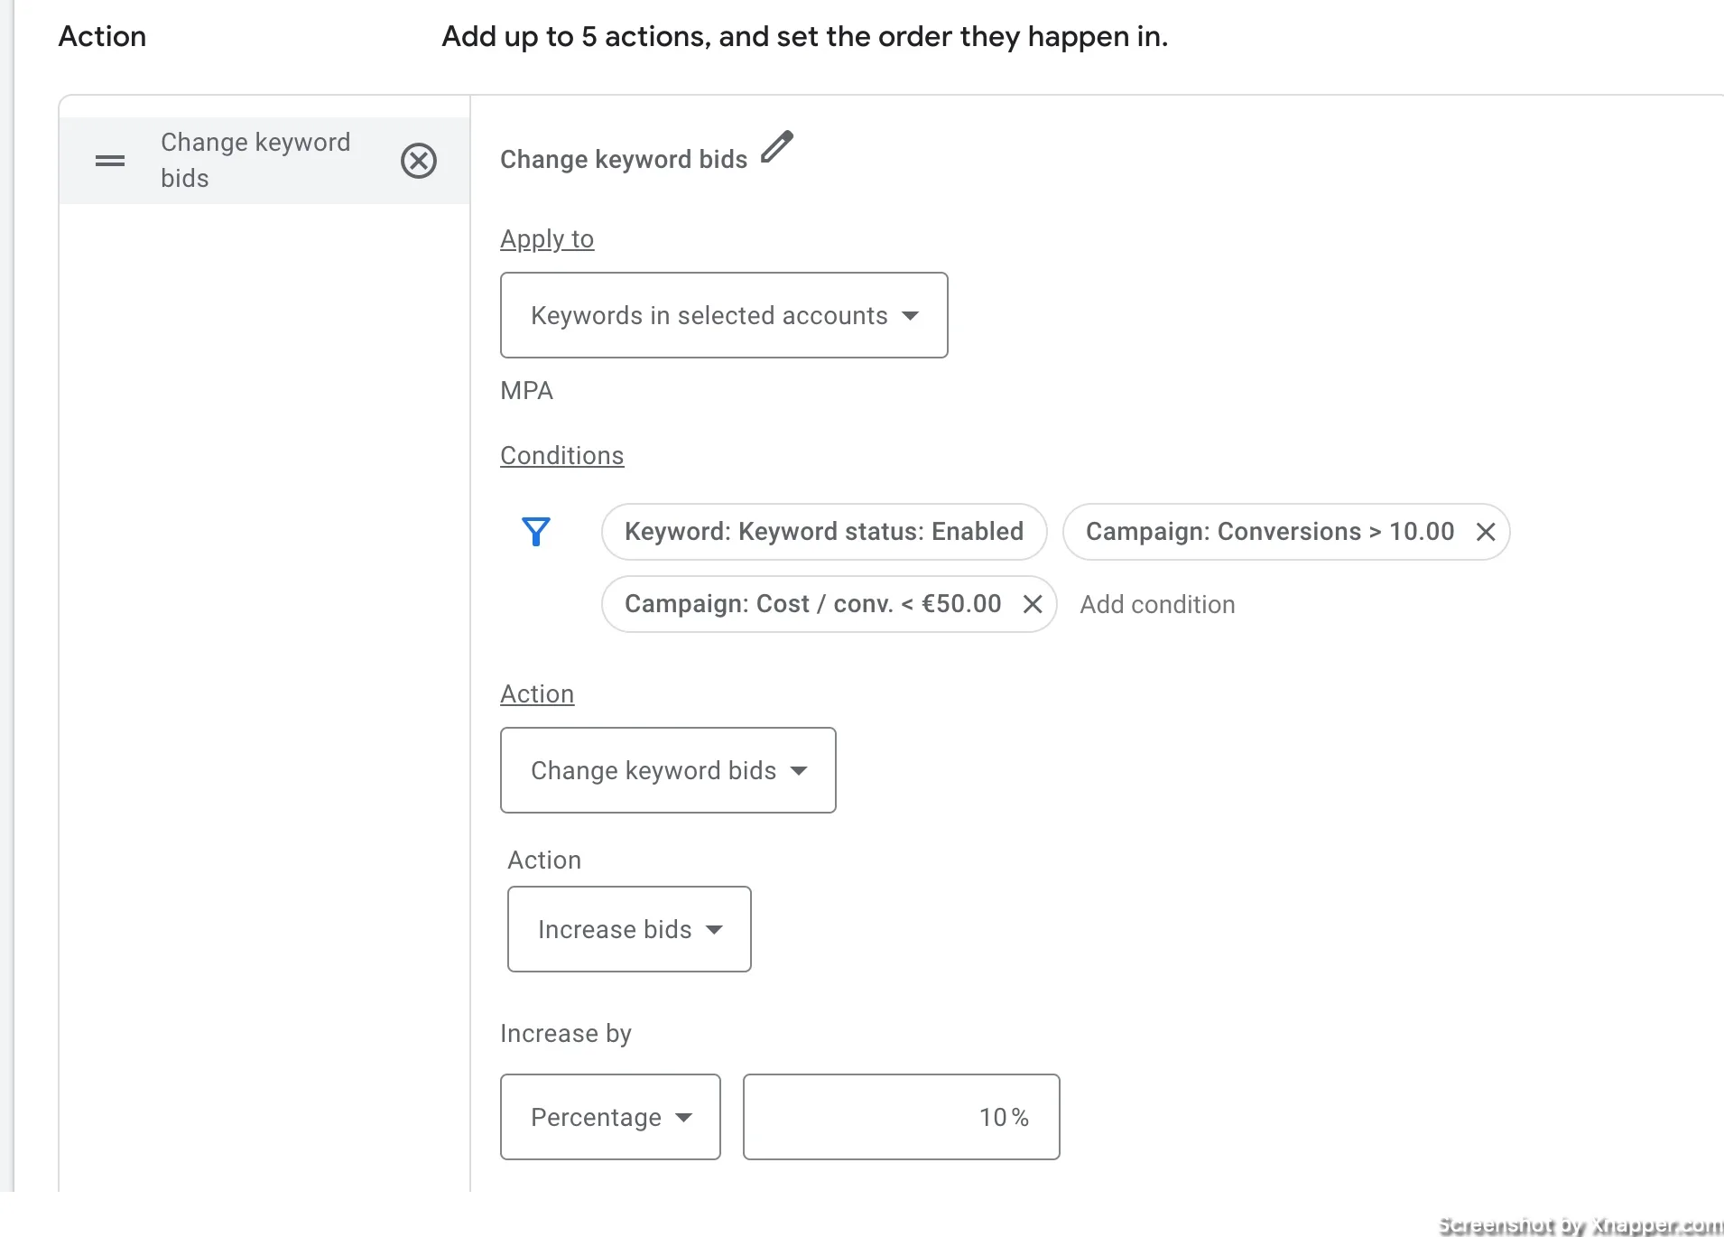Image resolution: width=1724 pixels, height=1237 pixels.
Task: Click the blue filter funnel icon
Action: click(x=536, y=532)
